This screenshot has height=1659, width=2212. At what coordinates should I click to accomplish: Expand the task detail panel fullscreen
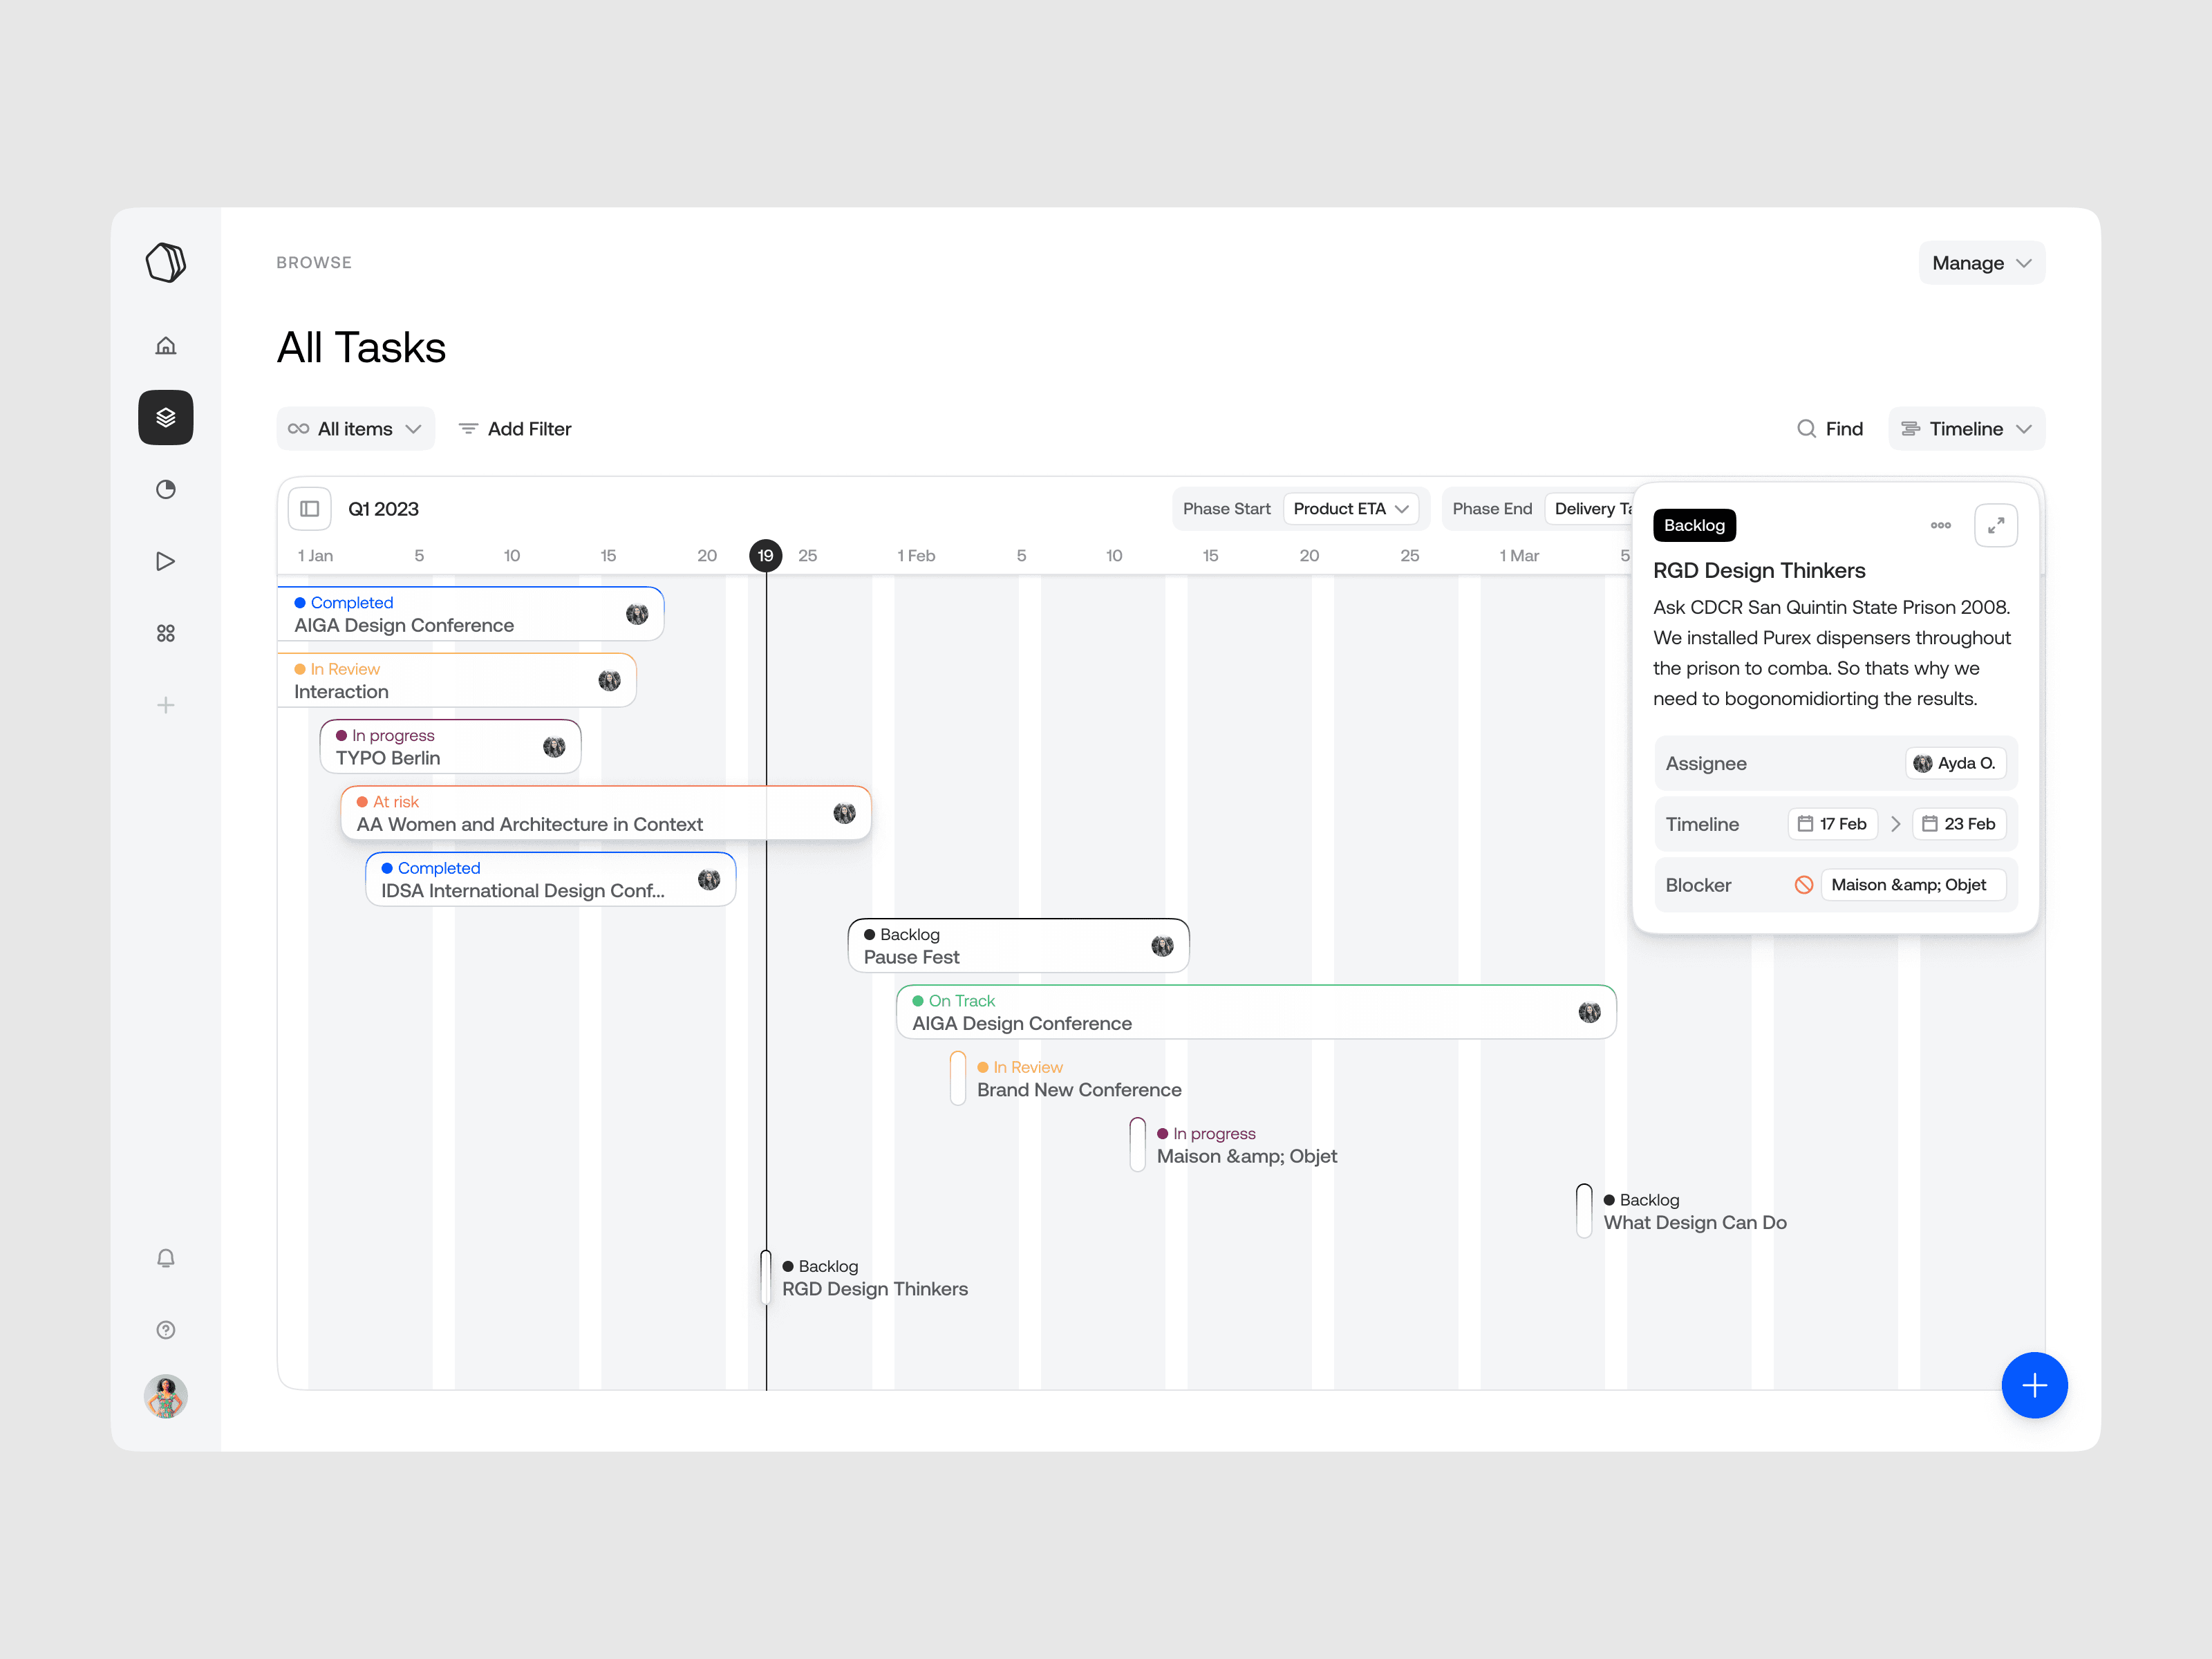[1996, 525]
